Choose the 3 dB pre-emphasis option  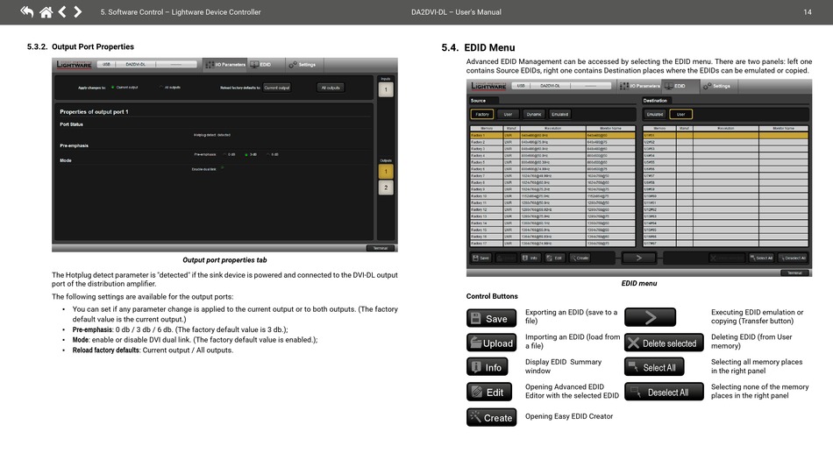[246, 154]
